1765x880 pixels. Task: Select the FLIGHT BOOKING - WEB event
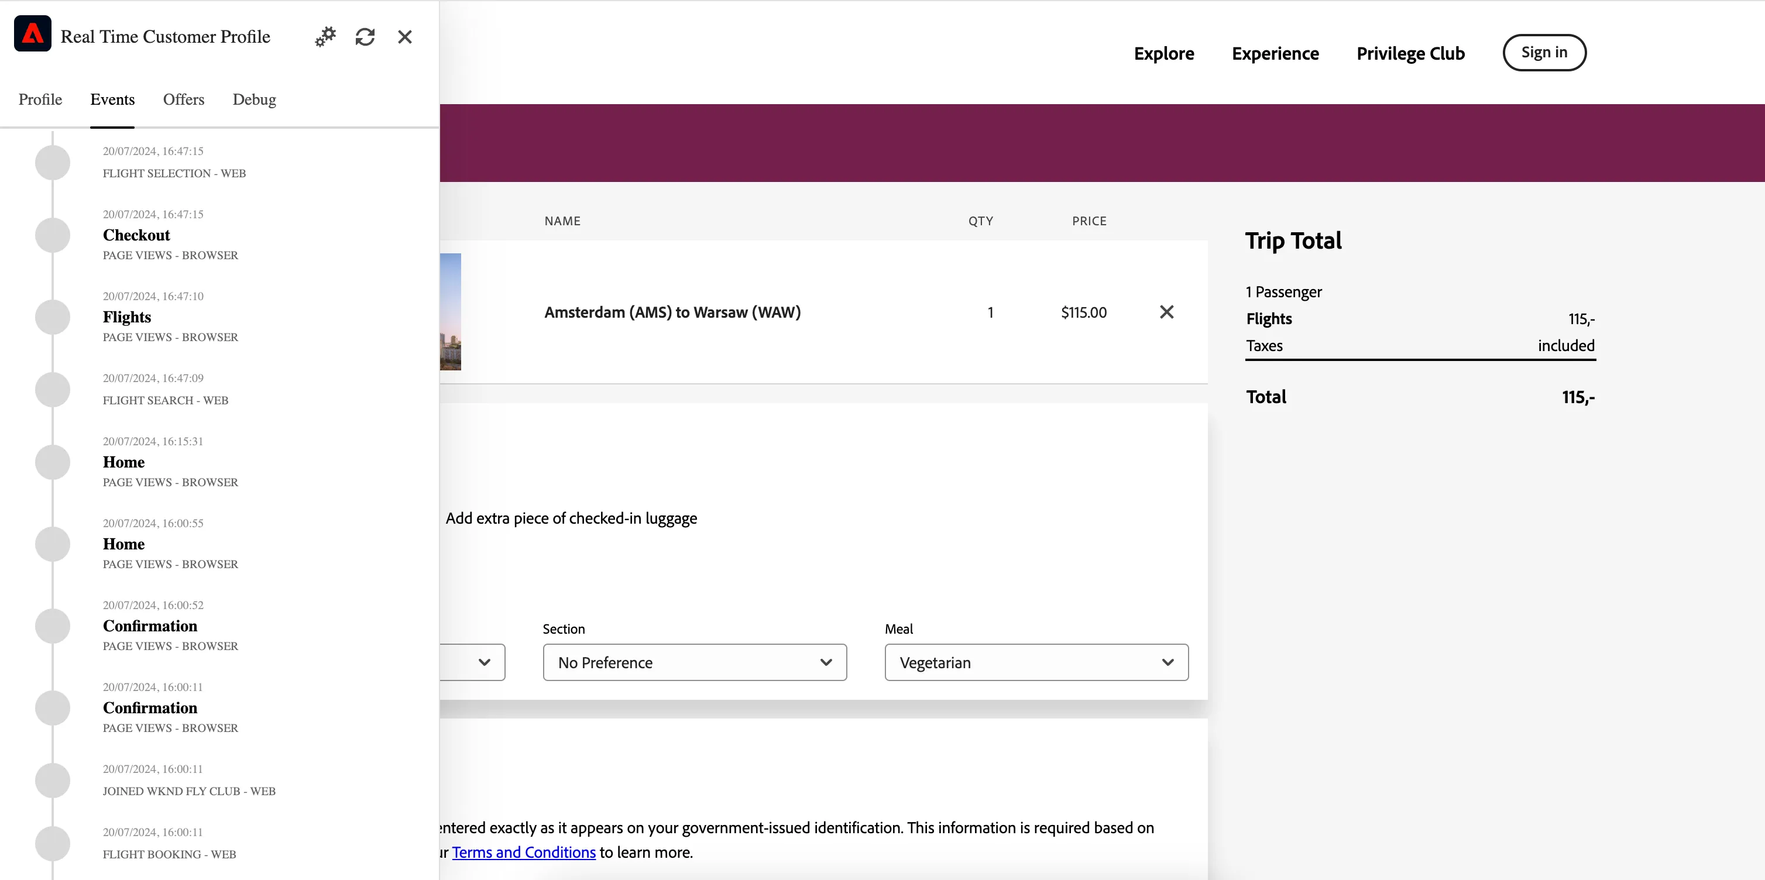pyautogui.click(x=169, y=843)
